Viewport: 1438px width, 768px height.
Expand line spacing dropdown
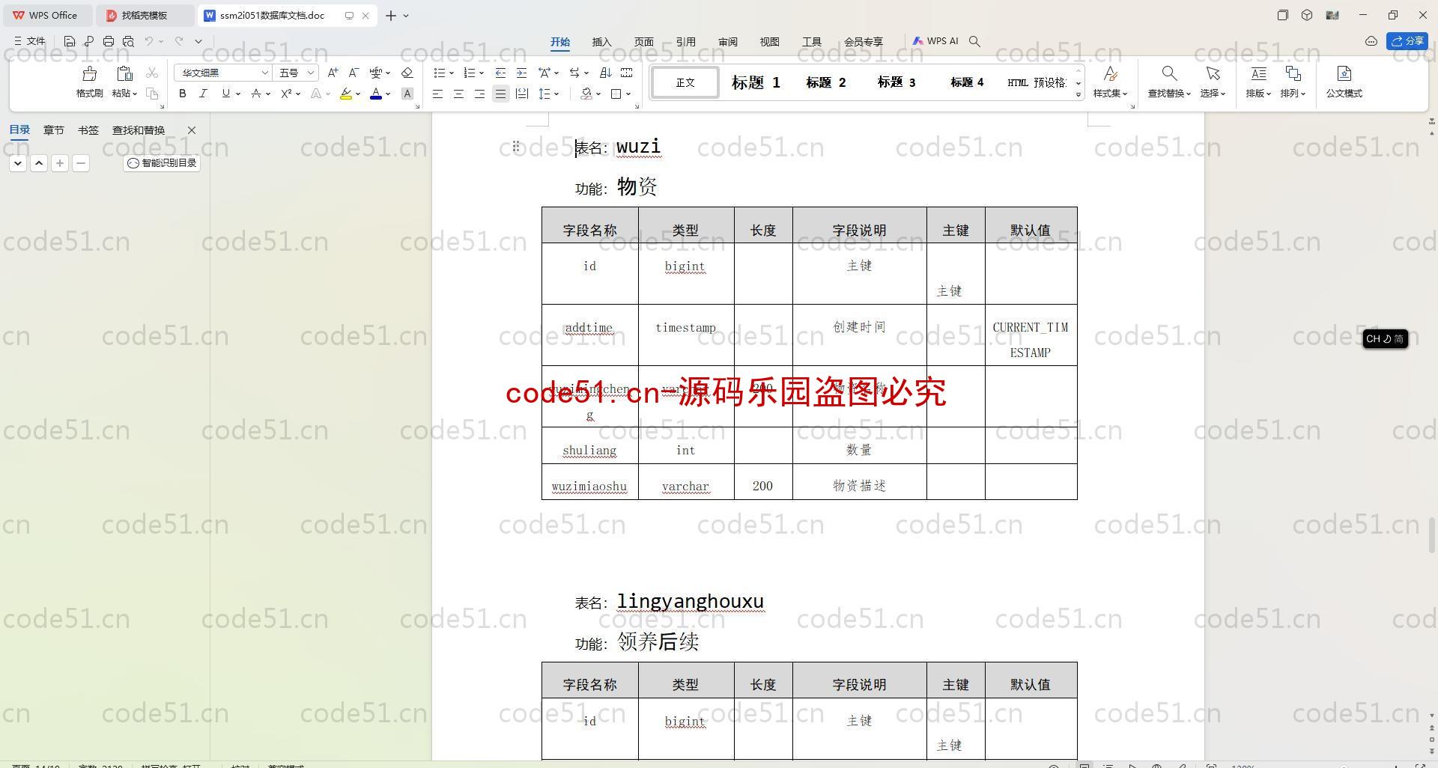click(x=556, y=94)
